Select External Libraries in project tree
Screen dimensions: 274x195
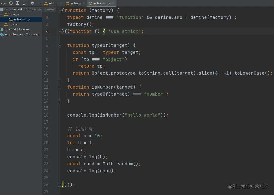[17, 29]
